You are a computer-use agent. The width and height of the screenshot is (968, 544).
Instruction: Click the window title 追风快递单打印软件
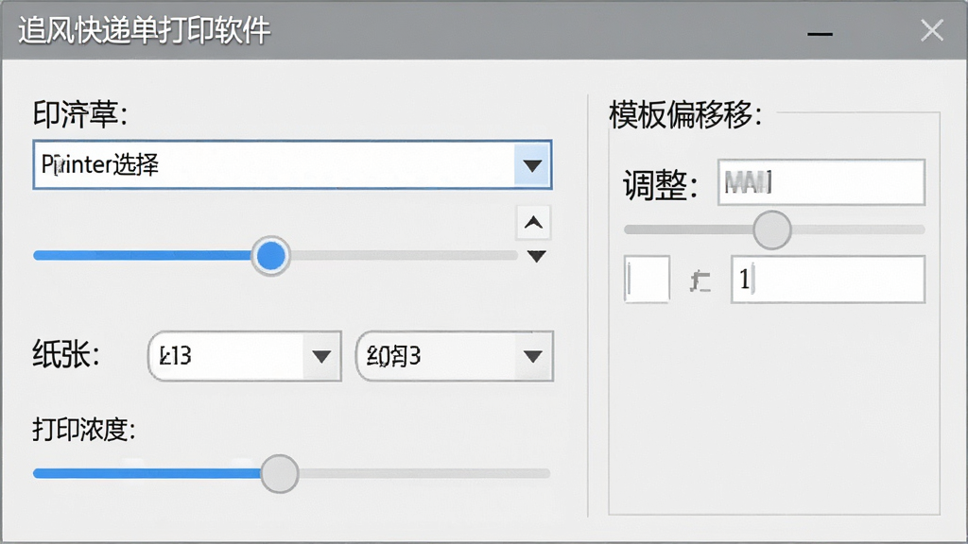(144, 30)
